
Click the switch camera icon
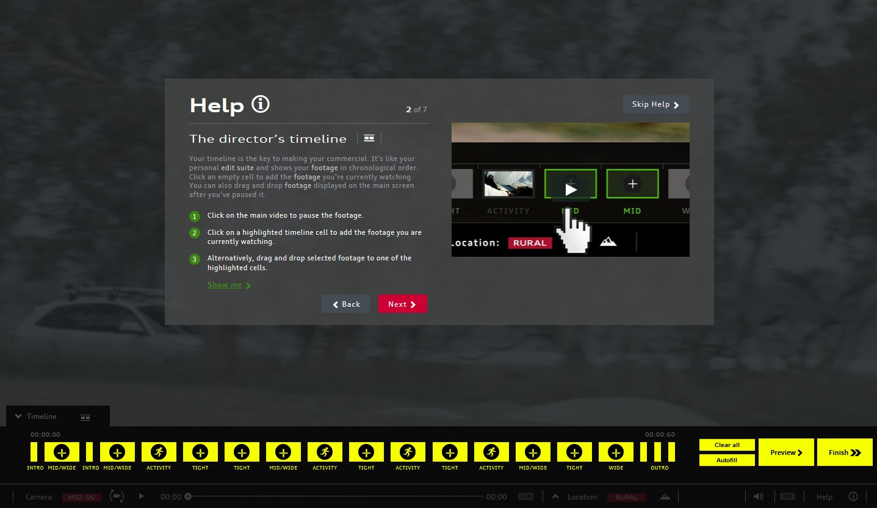pyautogui.click(x=116, y=496)
